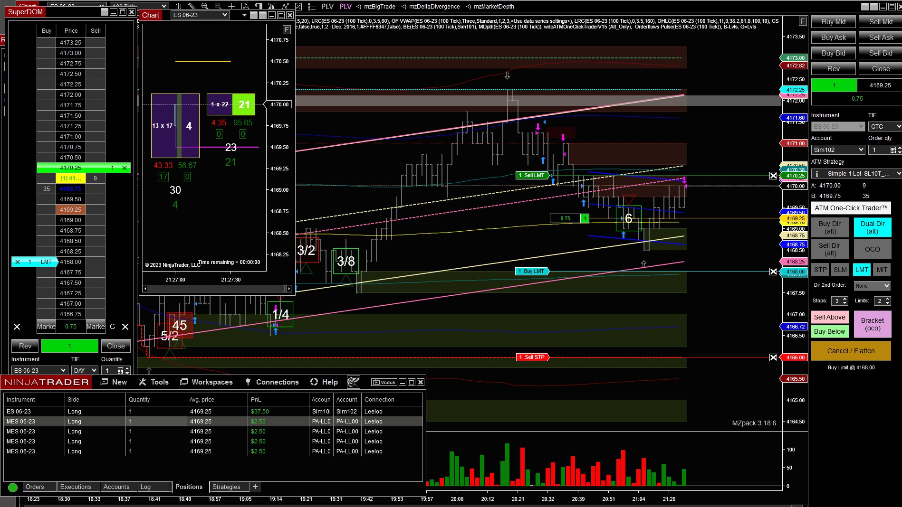Open the data series bars icon
The height and width of the screenshot is (507, 902).
(272, 6)
